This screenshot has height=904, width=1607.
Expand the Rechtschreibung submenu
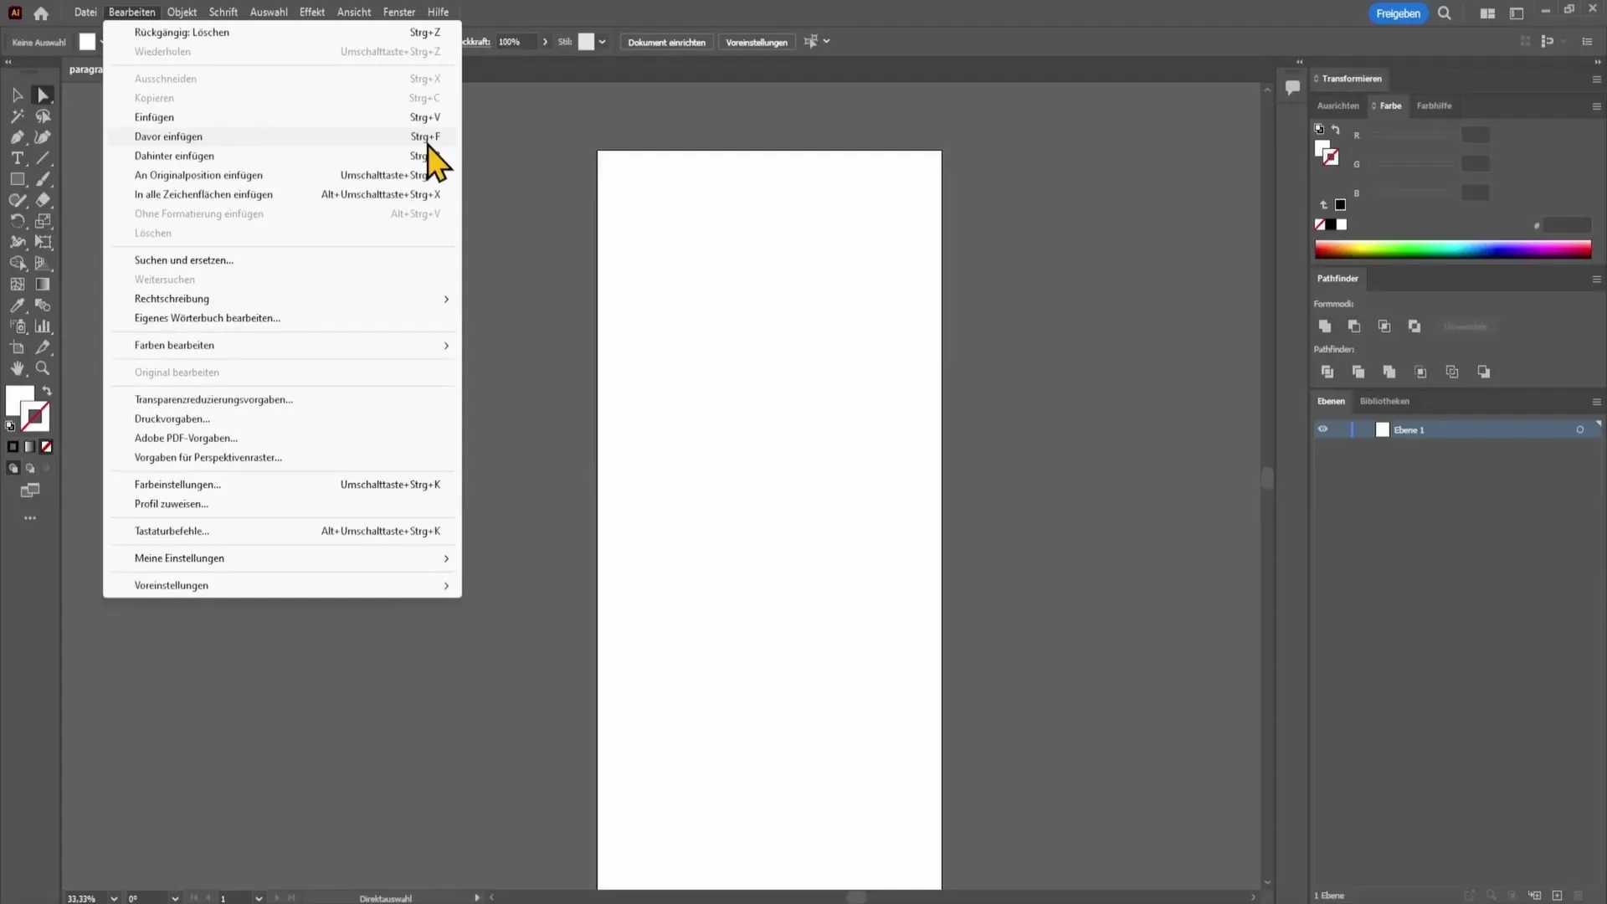click(283, 299)
